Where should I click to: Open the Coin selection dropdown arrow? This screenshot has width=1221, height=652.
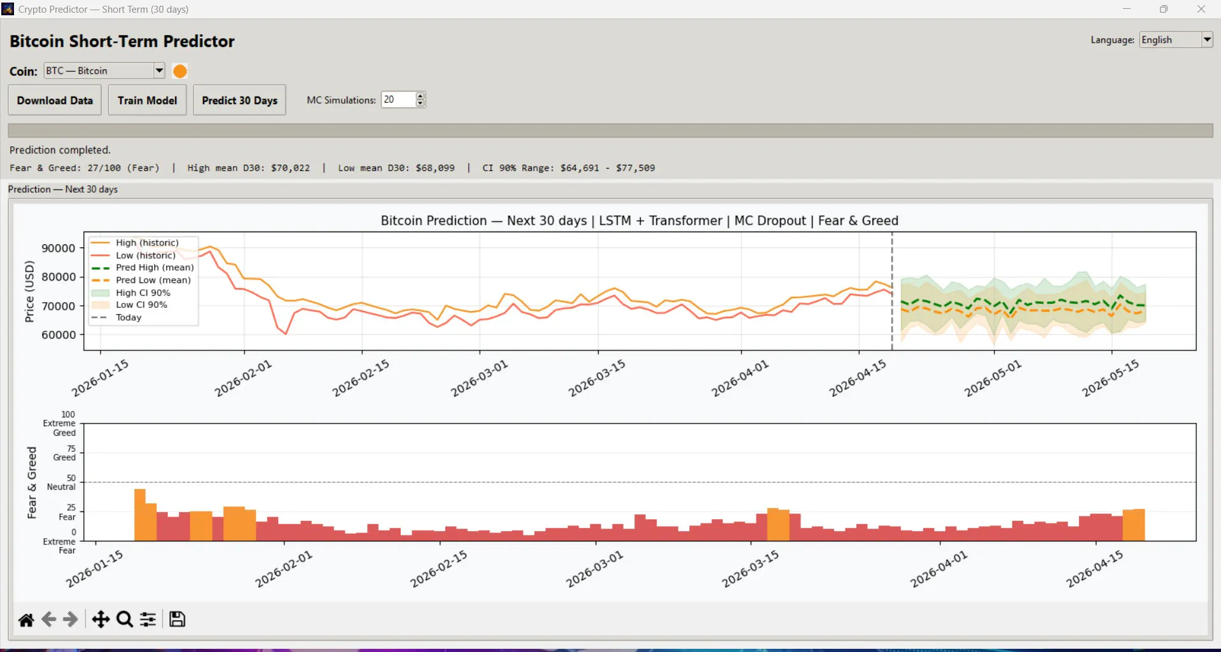tap(159, 71)
